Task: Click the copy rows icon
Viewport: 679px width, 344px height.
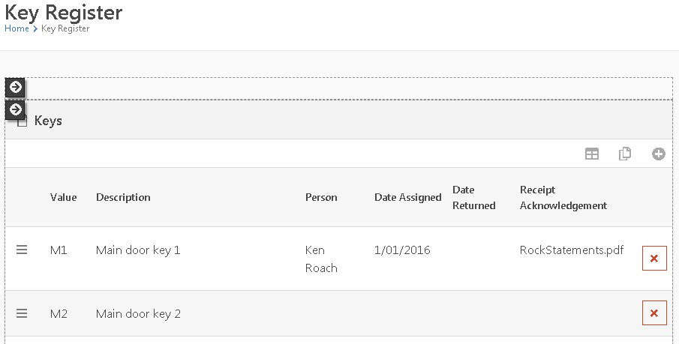Action: (624, 154)
